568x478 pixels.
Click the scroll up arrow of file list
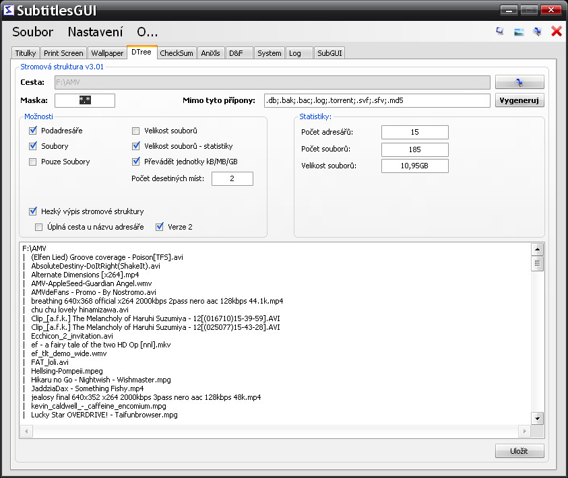point(537,249)
